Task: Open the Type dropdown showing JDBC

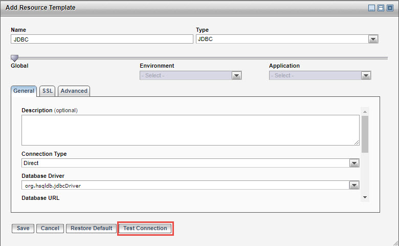Action: pos(373,39)
